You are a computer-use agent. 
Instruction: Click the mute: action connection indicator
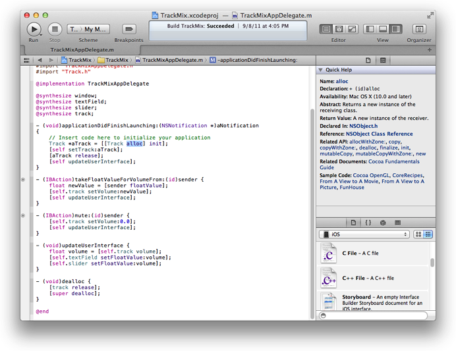(23, 215)
